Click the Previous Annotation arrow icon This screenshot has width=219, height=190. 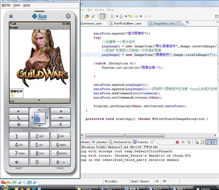121,16
